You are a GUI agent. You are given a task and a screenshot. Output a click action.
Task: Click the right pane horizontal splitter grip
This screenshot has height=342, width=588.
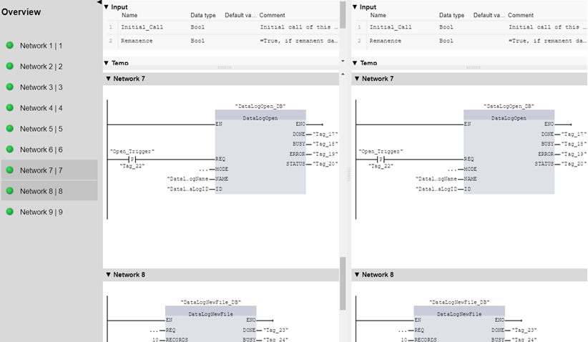(474, 67)
